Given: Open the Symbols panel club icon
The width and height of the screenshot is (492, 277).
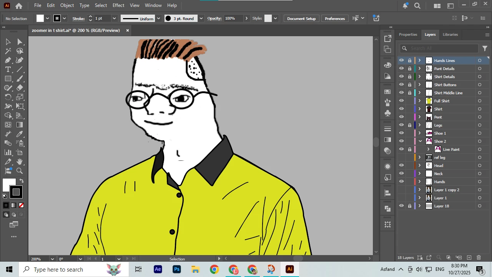Looking at the screenshot, I should tap(387, 113).
